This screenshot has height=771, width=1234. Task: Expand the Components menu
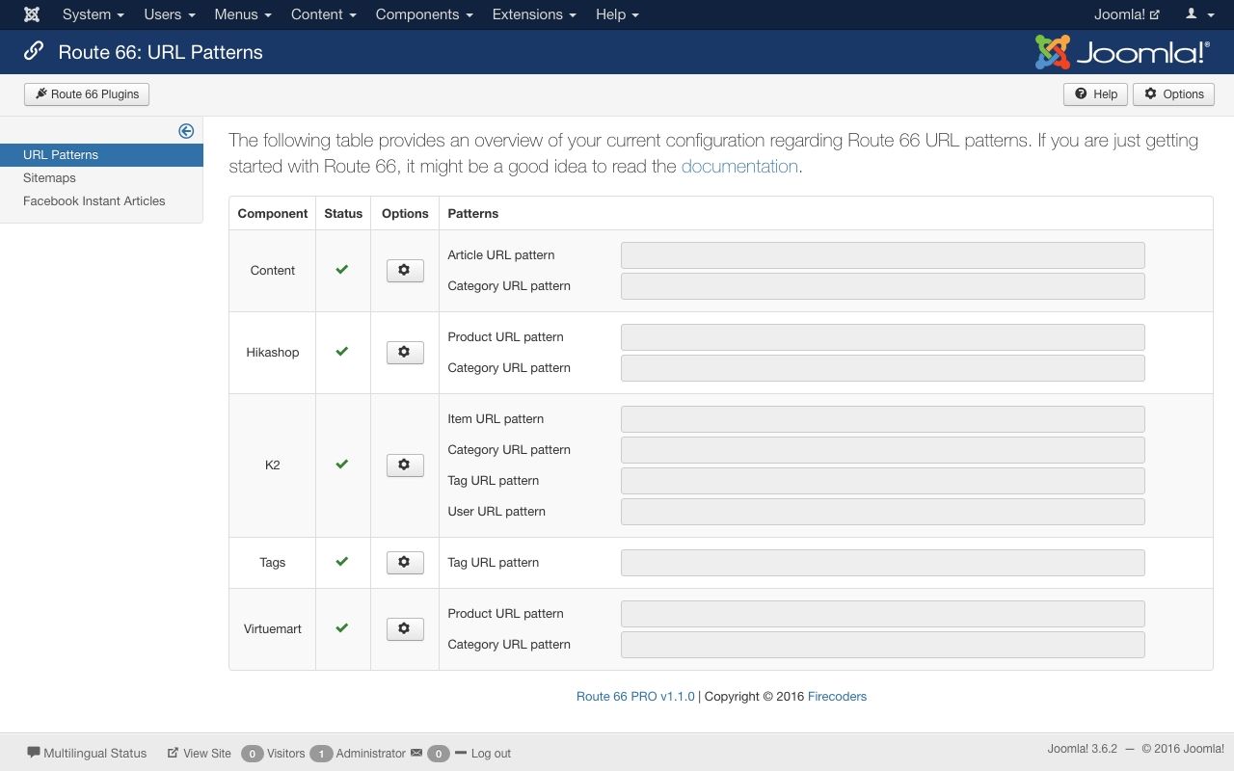(x=424, y=14)
